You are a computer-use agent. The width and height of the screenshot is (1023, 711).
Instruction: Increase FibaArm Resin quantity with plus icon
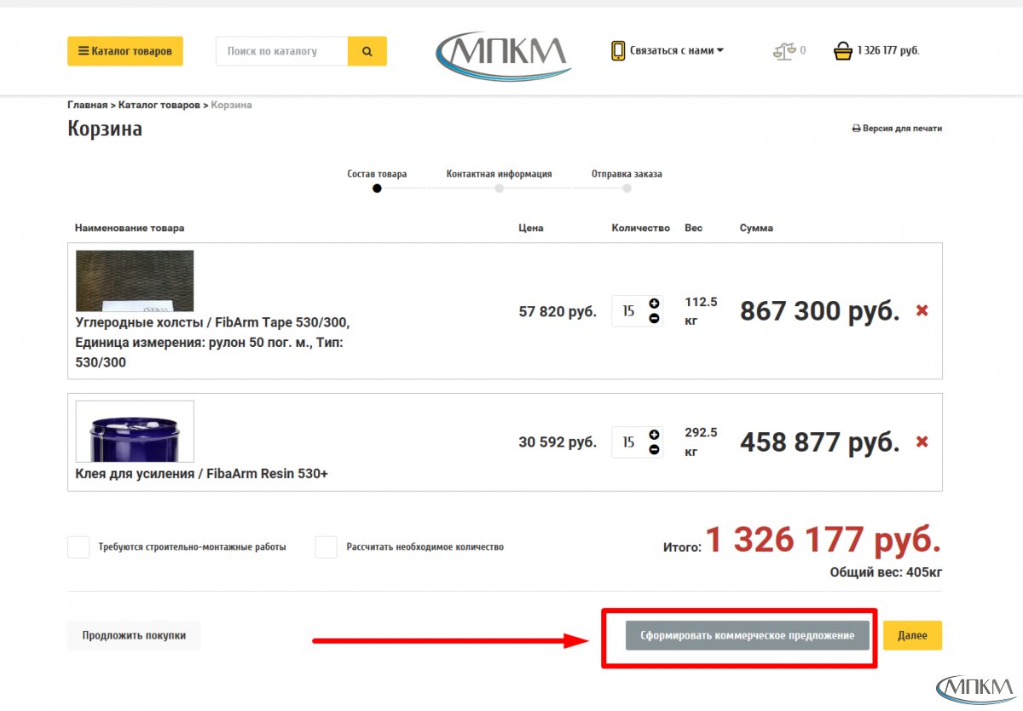tap(654, 435)
